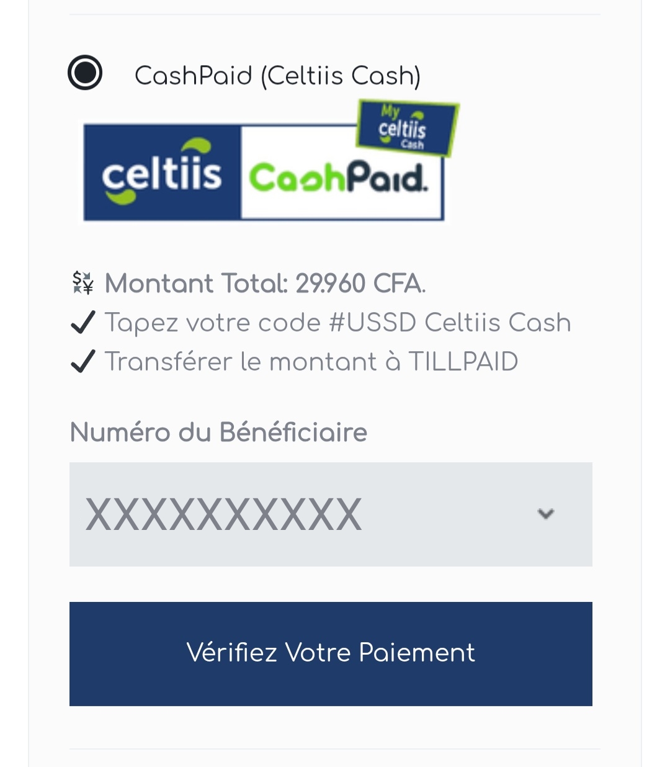Click the Tapez votre code #USSD instruction
670x767 pixels.
337,323
